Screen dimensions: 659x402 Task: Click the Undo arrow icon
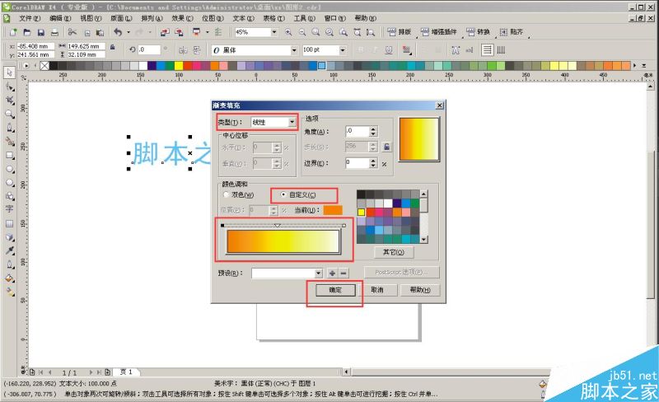[118, 32]
